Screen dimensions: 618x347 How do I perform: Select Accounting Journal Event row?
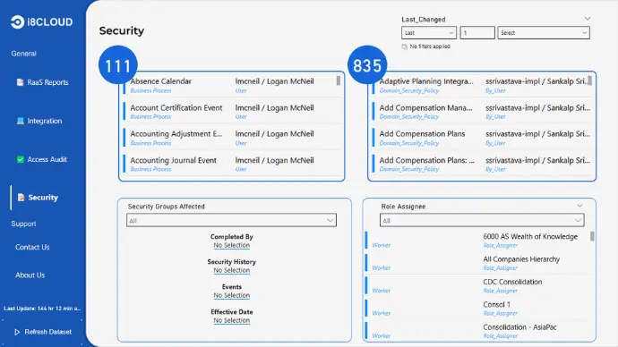tap(232, 164)
